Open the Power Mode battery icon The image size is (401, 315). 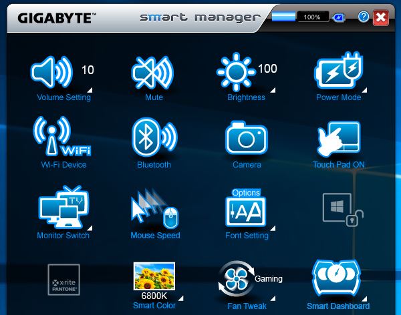tap(339, 70)
